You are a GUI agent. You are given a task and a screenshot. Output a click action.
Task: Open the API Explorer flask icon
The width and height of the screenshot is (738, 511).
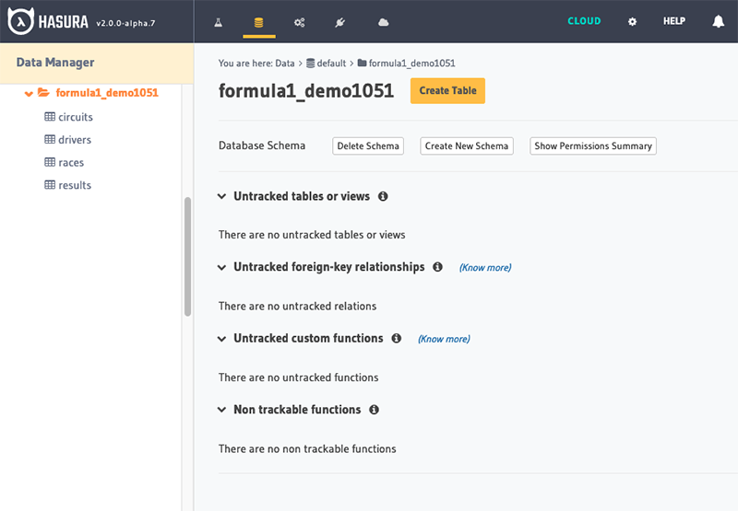point(218,22)
